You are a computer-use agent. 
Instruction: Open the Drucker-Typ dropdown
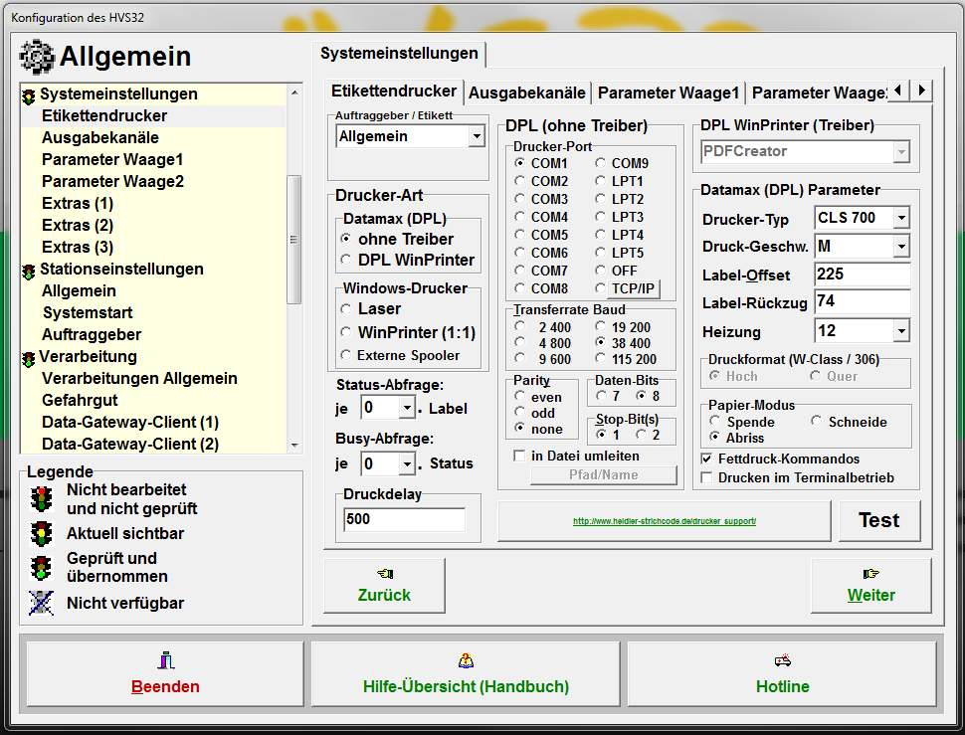(900, 218)
